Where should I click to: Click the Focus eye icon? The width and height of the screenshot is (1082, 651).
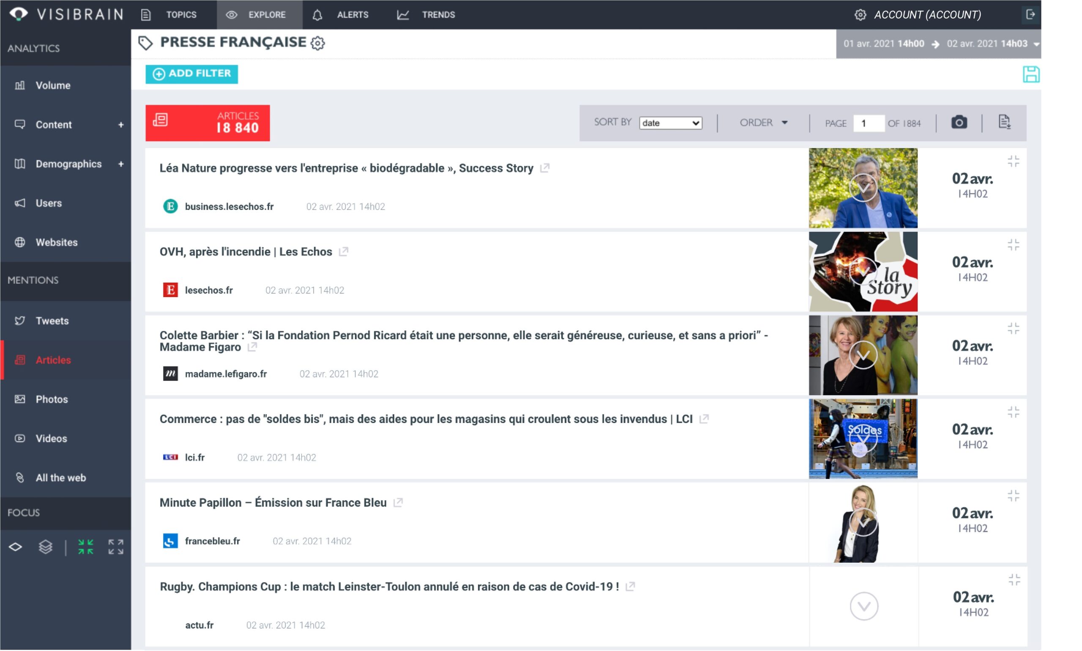click(15, 547)
